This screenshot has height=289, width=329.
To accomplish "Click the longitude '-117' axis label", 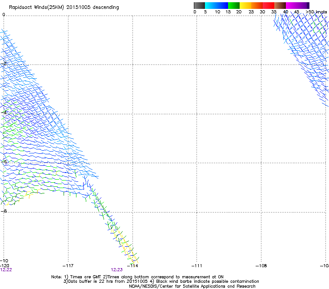I will pos(68,266).
